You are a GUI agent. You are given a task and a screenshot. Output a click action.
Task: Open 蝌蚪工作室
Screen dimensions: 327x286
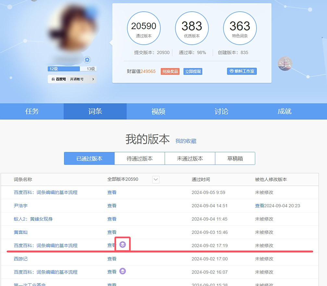coord(242,71)
